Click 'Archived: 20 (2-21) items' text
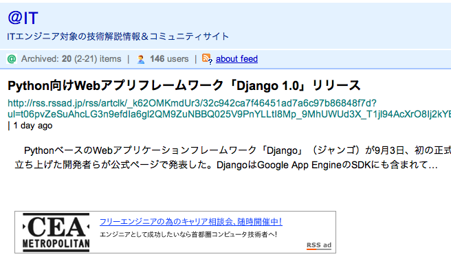 [x=71, y=59]
